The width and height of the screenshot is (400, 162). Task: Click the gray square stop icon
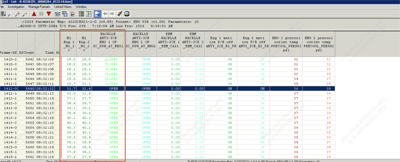[x=41, y=14]
